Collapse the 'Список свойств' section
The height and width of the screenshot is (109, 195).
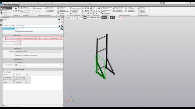14,69
